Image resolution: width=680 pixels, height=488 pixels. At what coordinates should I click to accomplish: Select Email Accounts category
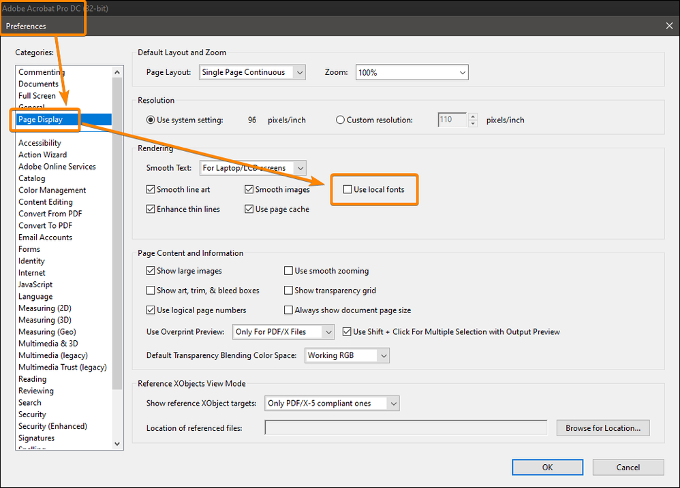[x=45, y=238]
